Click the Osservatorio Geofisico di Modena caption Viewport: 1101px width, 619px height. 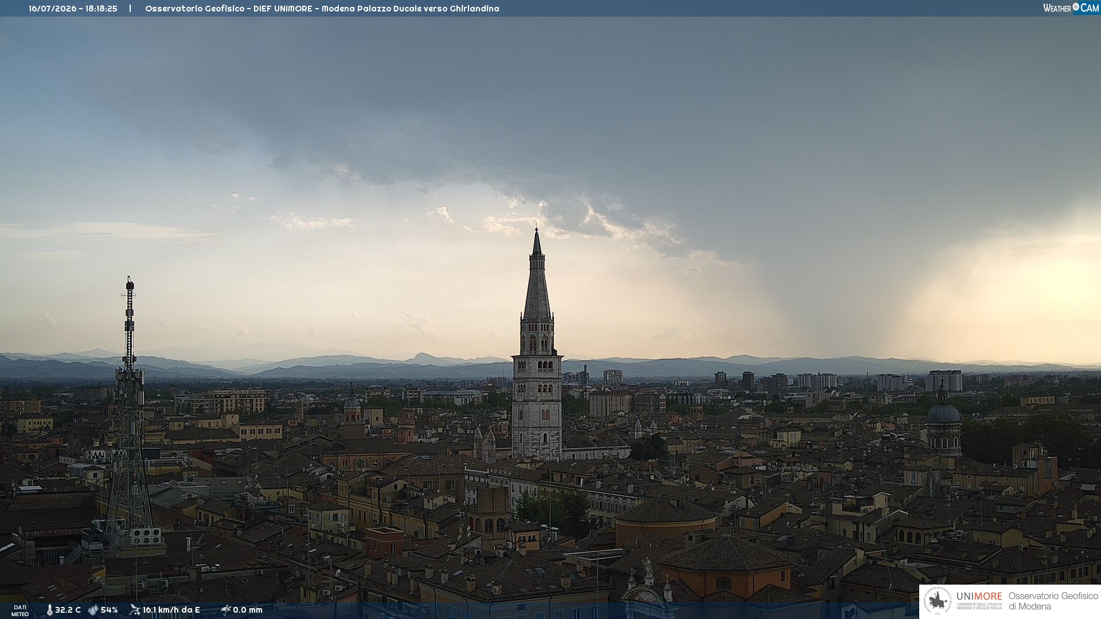tap(1053, 601)
